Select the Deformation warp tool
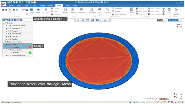The width and height of the screenshot is (185, 104). 92,10
